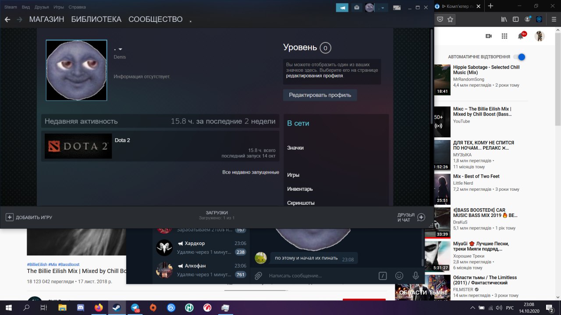561x315 pixels.
Task: Open Firefox account icon
Action: (528, 19)
